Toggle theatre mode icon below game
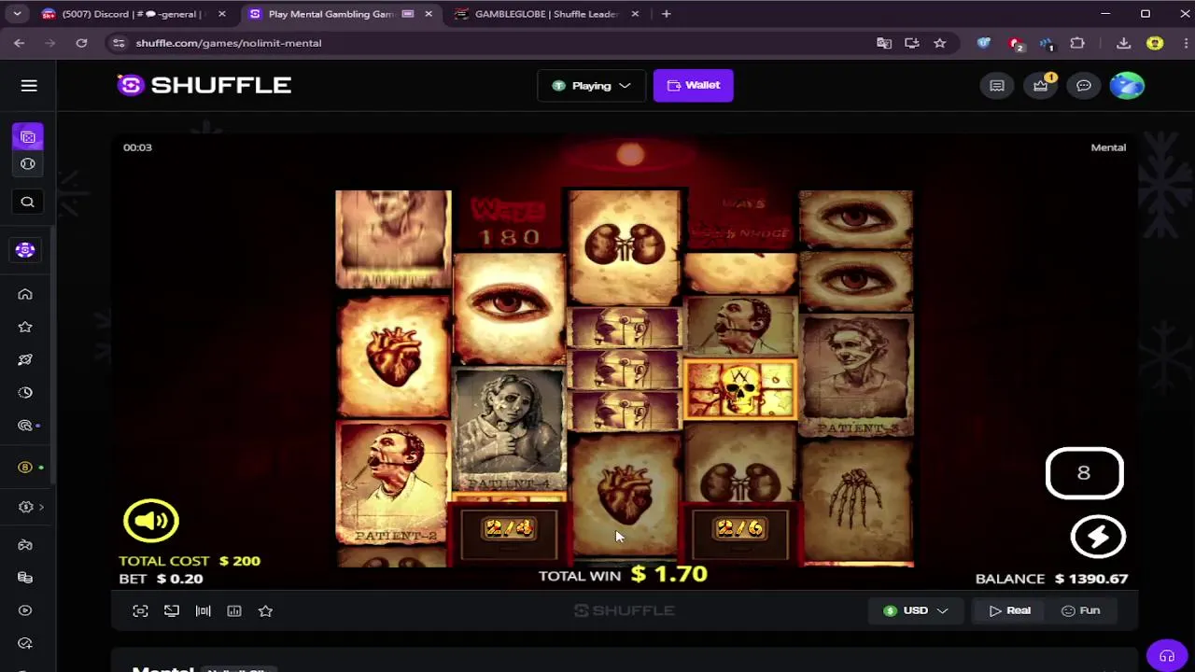Screen dimensions: 1195x672 (172, 610)
